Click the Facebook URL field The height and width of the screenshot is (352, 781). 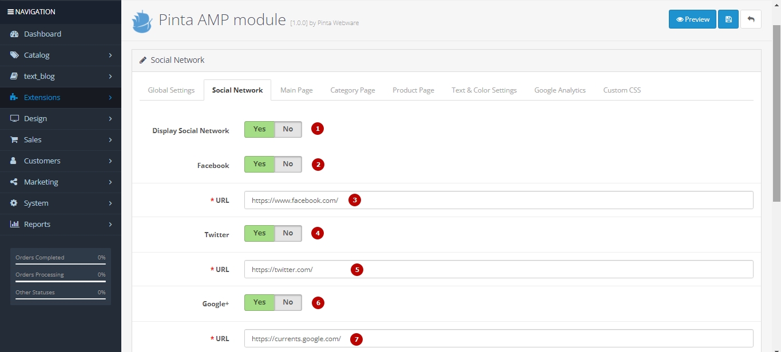(x=498, y=200)
